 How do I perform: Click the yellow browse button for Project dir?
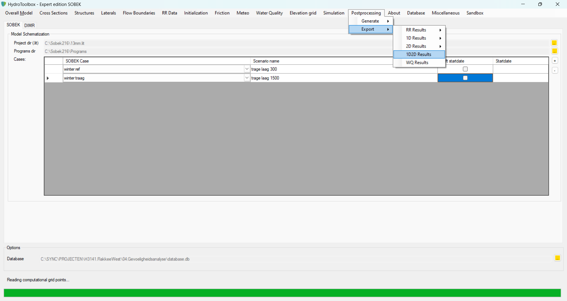(554, 43)
